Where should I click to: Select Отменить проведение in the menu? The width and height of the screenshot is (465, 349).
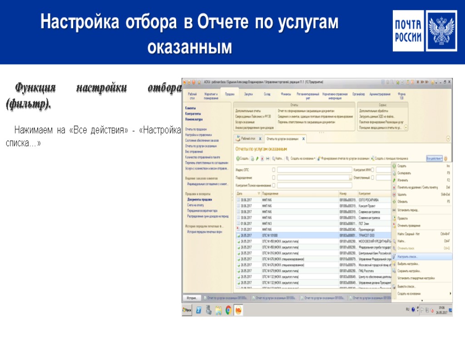[422, 225]
